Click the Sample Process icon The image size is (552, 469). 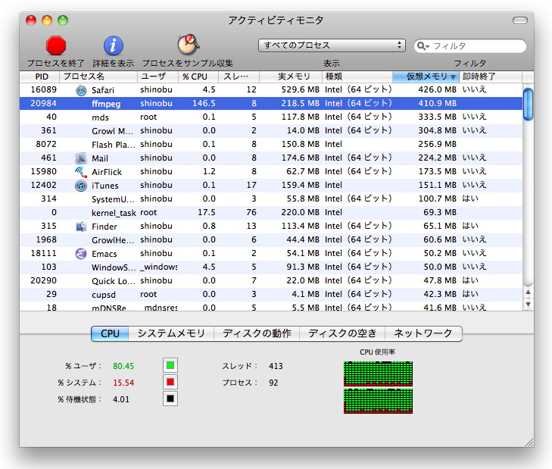(187, 45)
